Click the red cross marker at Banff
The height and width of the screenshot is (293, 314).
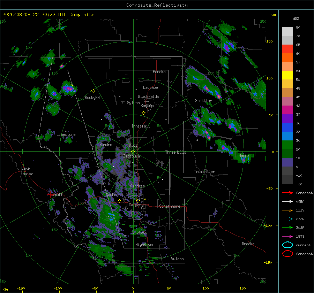pos(50,194)
